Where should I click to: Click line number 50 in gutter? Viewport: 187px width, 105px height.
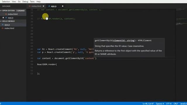pos(32,64)
